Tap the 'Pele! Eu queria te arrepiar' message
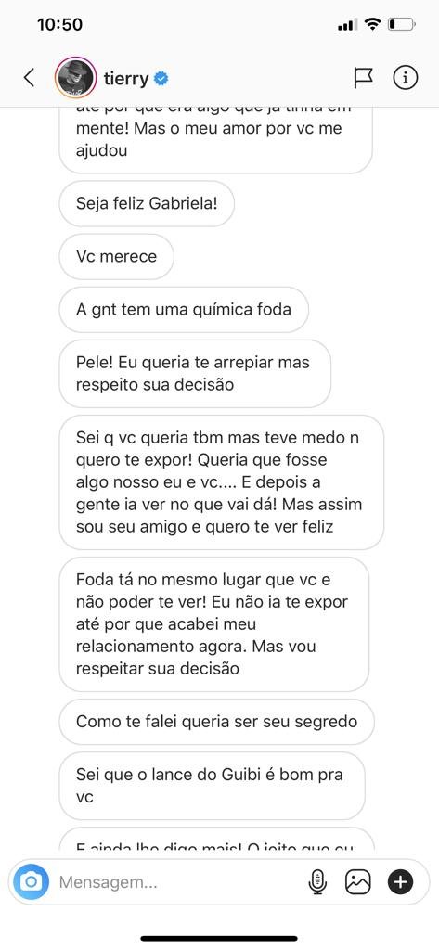 [195, 374]
